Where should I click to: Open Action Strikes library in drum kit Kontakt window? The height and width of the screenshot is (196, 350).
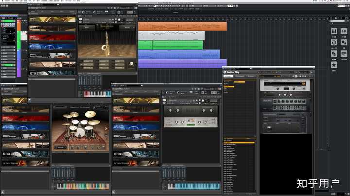click(x=25, y=154)
